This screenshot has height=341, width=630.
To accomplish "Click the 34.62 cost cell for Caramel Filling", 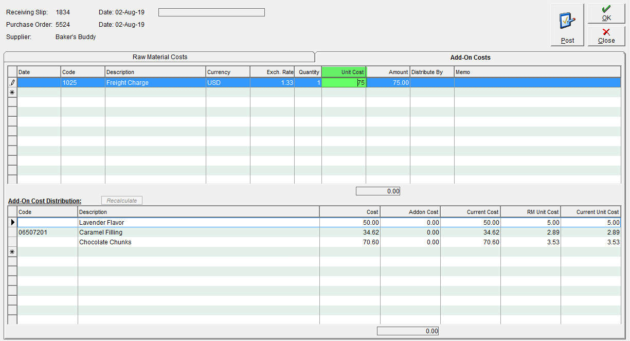I will pos(350,232).
